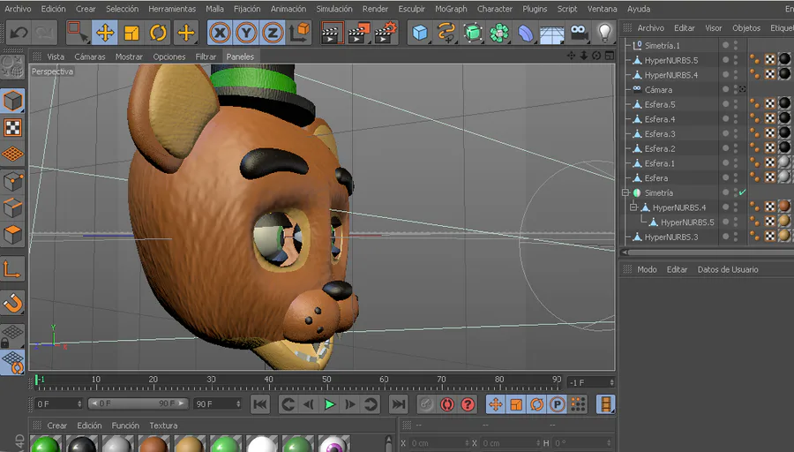Enable workplane mode orange grid icon
Screen dimensions: 794x452
pyautogui.click(x=12, y=154)
